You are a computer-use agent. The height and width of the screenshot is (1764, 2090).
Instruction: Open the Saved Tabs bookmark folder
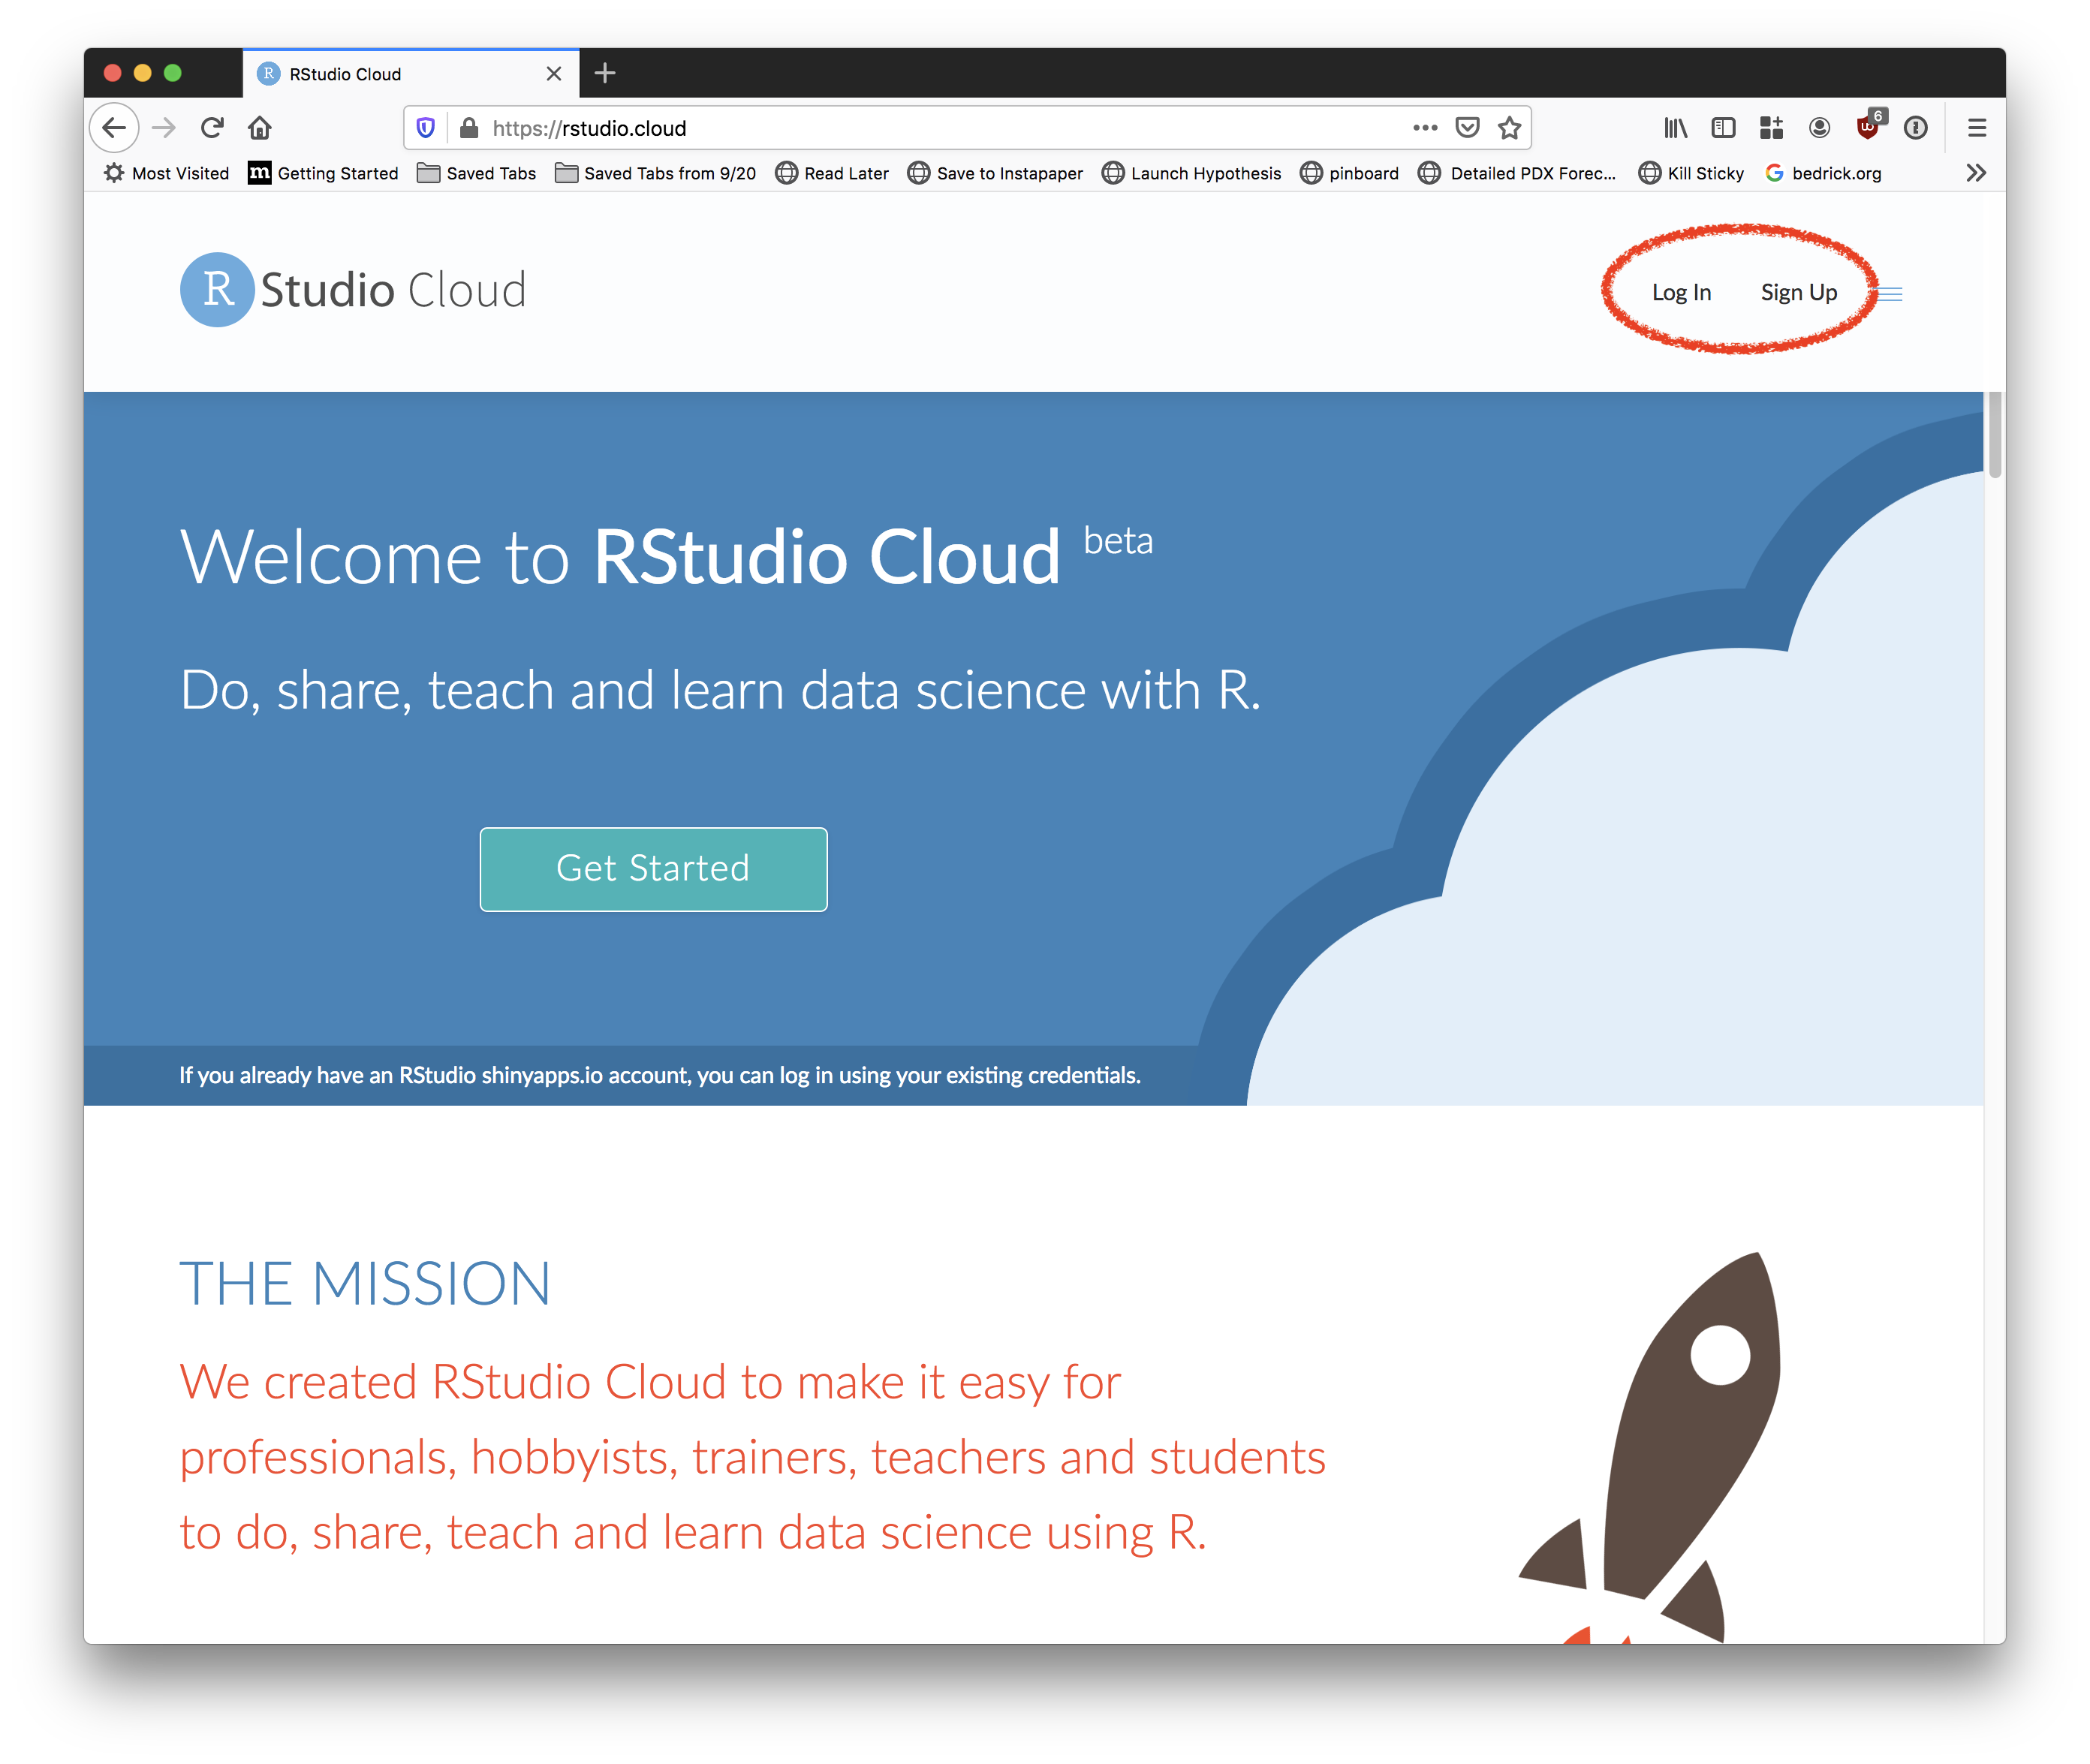coord(477,173)
